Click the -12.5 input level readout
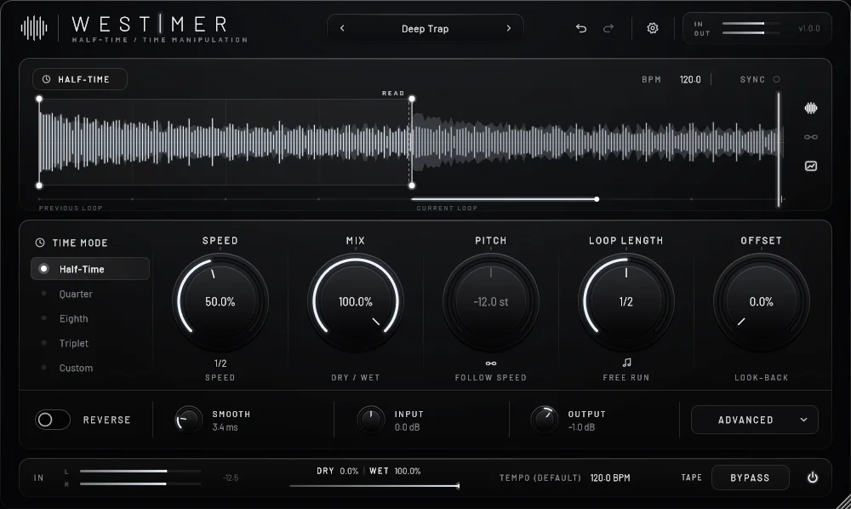Image resolution: width=851 pixels, height=509 pixels. coord(231,478)
